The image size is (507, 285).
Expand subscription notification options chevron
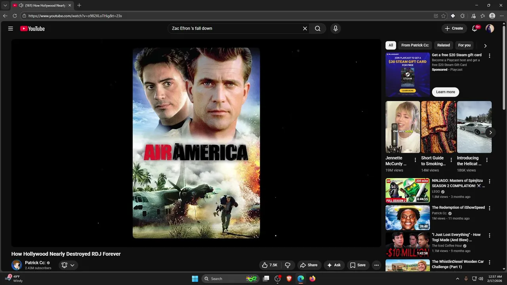[x=72, y=265]
